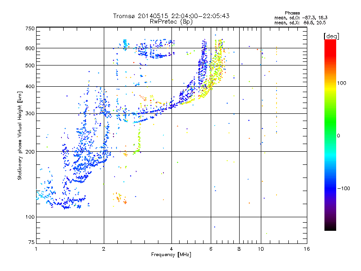Click the x-axis tick label '6'
The height and width of the screenshot is (271, 361).
[211, 249]
